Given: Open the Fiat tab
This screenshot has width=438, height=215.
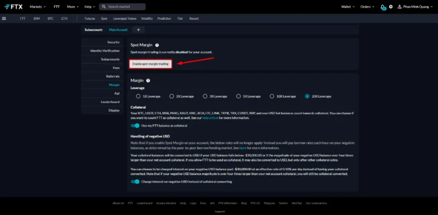Looking at the screenshot, I should coord(180,19).
